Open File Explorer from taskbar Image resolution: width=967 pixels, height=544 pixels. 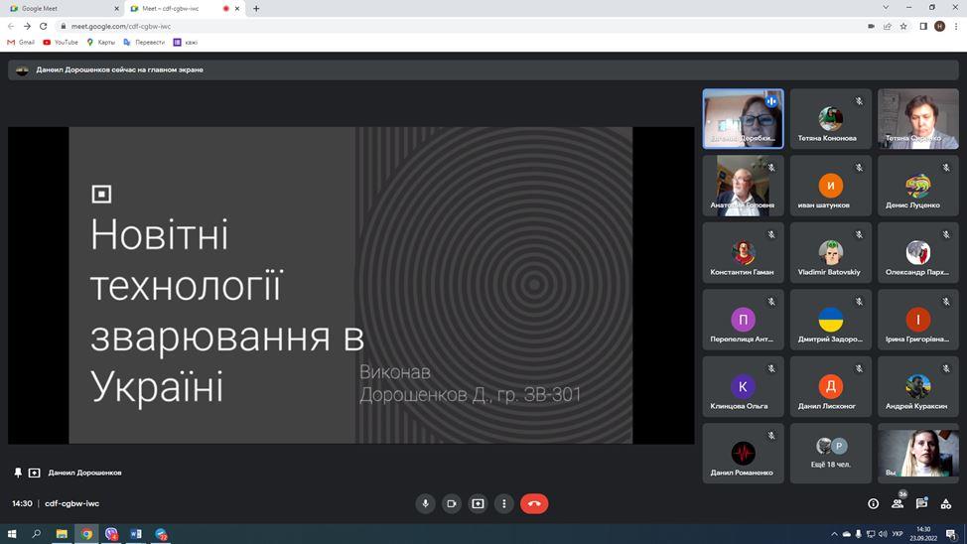coord(62,533)
